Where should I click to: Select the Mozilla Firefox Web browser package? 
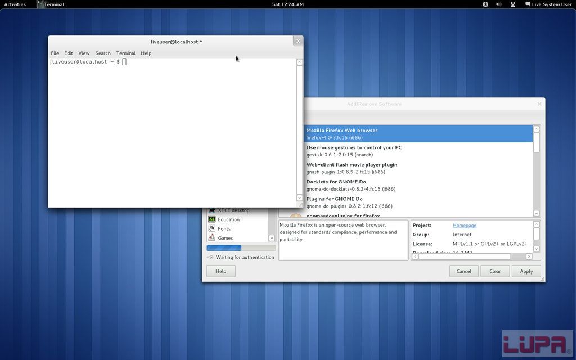418,134
